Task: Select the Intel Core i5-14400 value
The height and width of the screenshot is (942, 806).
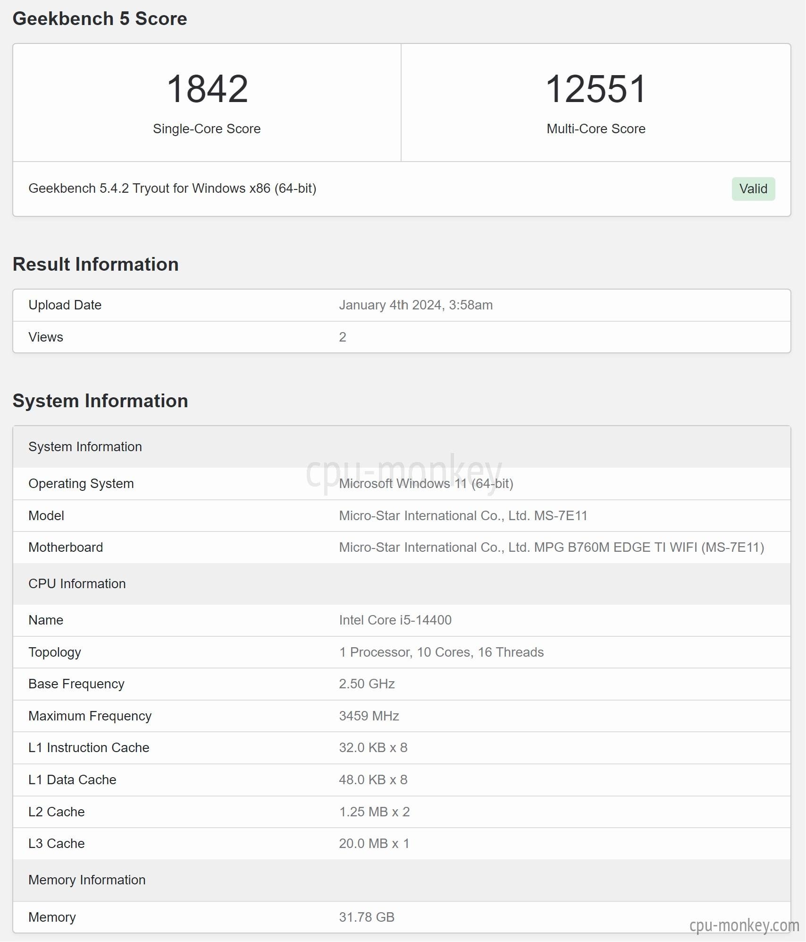Action: tap(395, 620)
